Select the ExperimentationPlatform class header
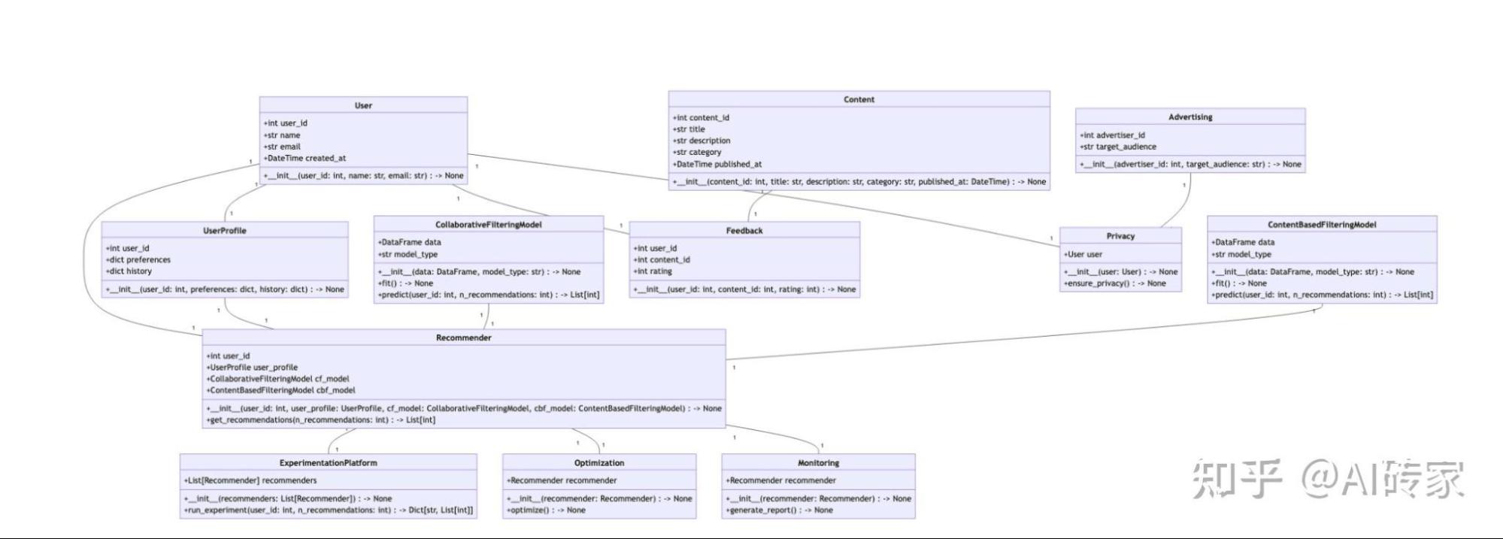Image resolution: width=1503 pixels, height=539 pixels. [x=328, y=463]
